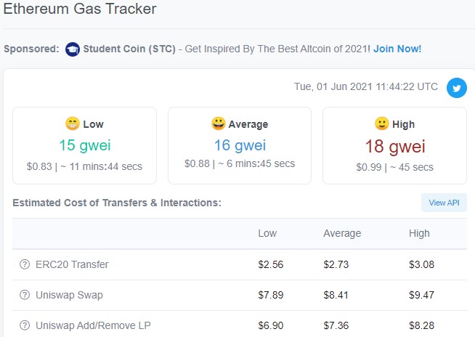The height and width of the screenshot is (337, 475).
Task: Click the Uniswap Swap $8.41 average cost
Action: point(336,295)
